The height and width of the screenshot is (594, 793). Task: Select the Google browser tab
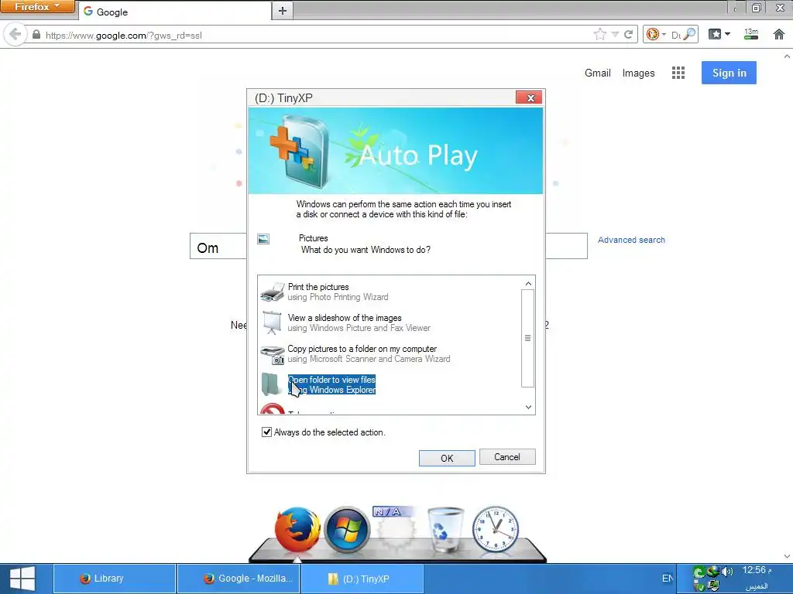(174, 11)
